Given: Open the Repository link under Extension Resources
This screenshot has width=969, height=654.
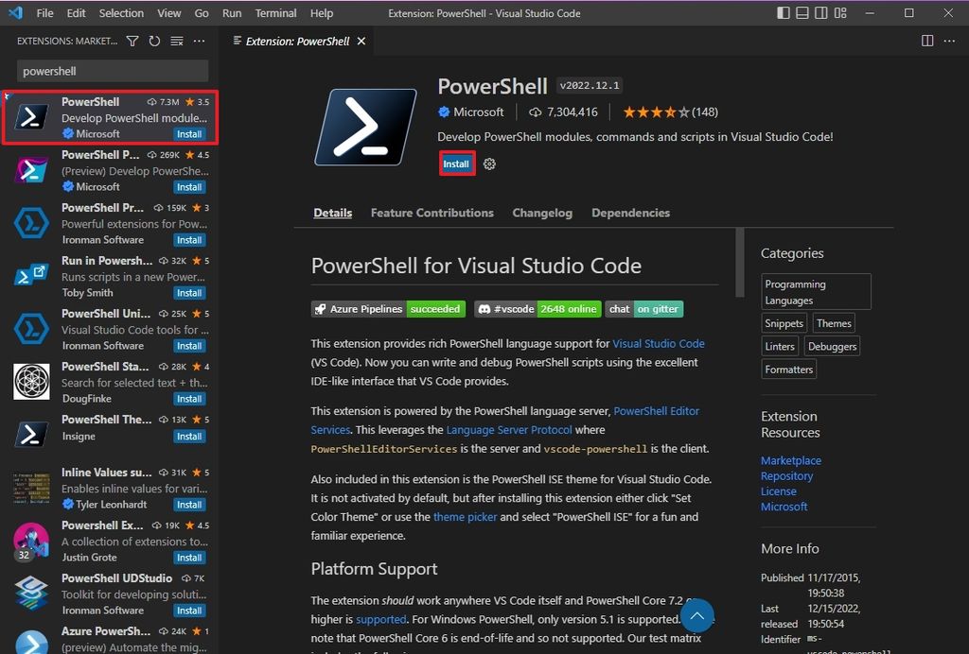Looking at the screenshot, I should (787, 475).
